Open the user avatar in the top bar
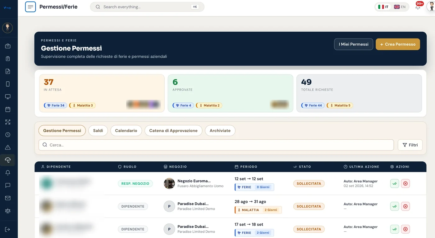This screenshot has height=238, width=435. point(431,6)
